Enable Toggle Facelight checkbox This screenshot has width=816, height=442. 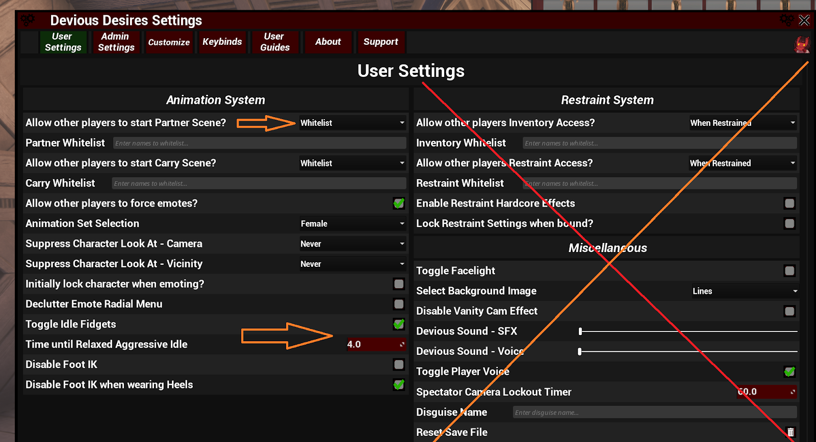pyautogui.click(x=789, y=270)
